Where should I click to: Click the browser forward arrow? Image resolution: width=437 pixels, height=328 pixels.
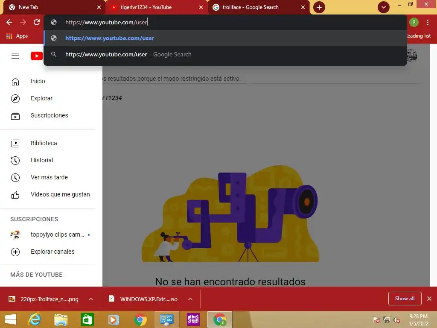pos(23,22)
